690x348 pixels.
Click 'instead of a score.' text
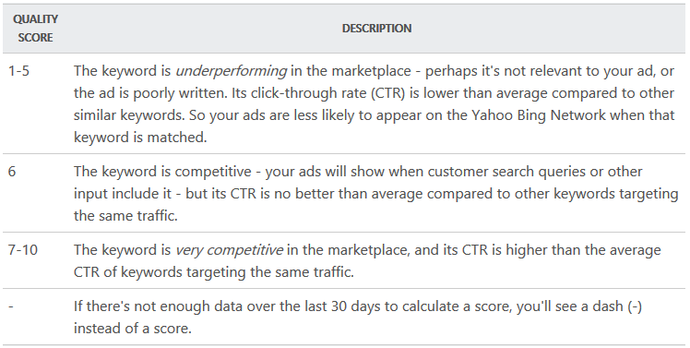coord(133,329)
